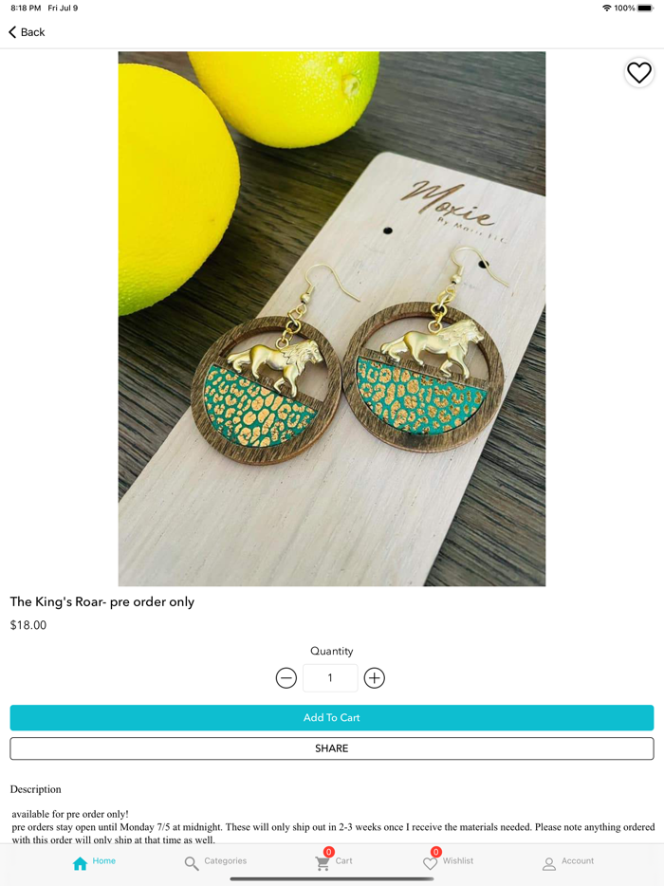Image resolution: width=664 pixels, height=886 pixels.
Task: Open the Wishlist heart icon in tab bar
Action: (430, 863)
